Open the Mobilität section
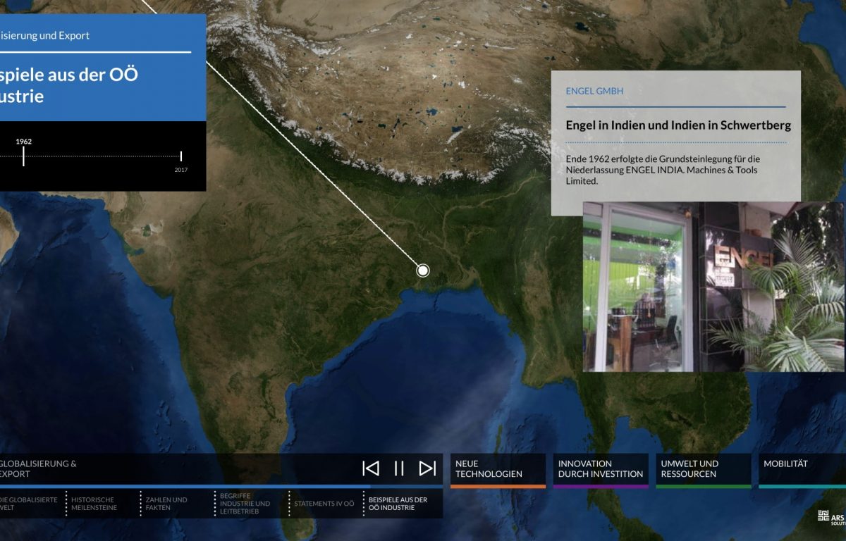 pyautogui.click(x=802, y=471)
